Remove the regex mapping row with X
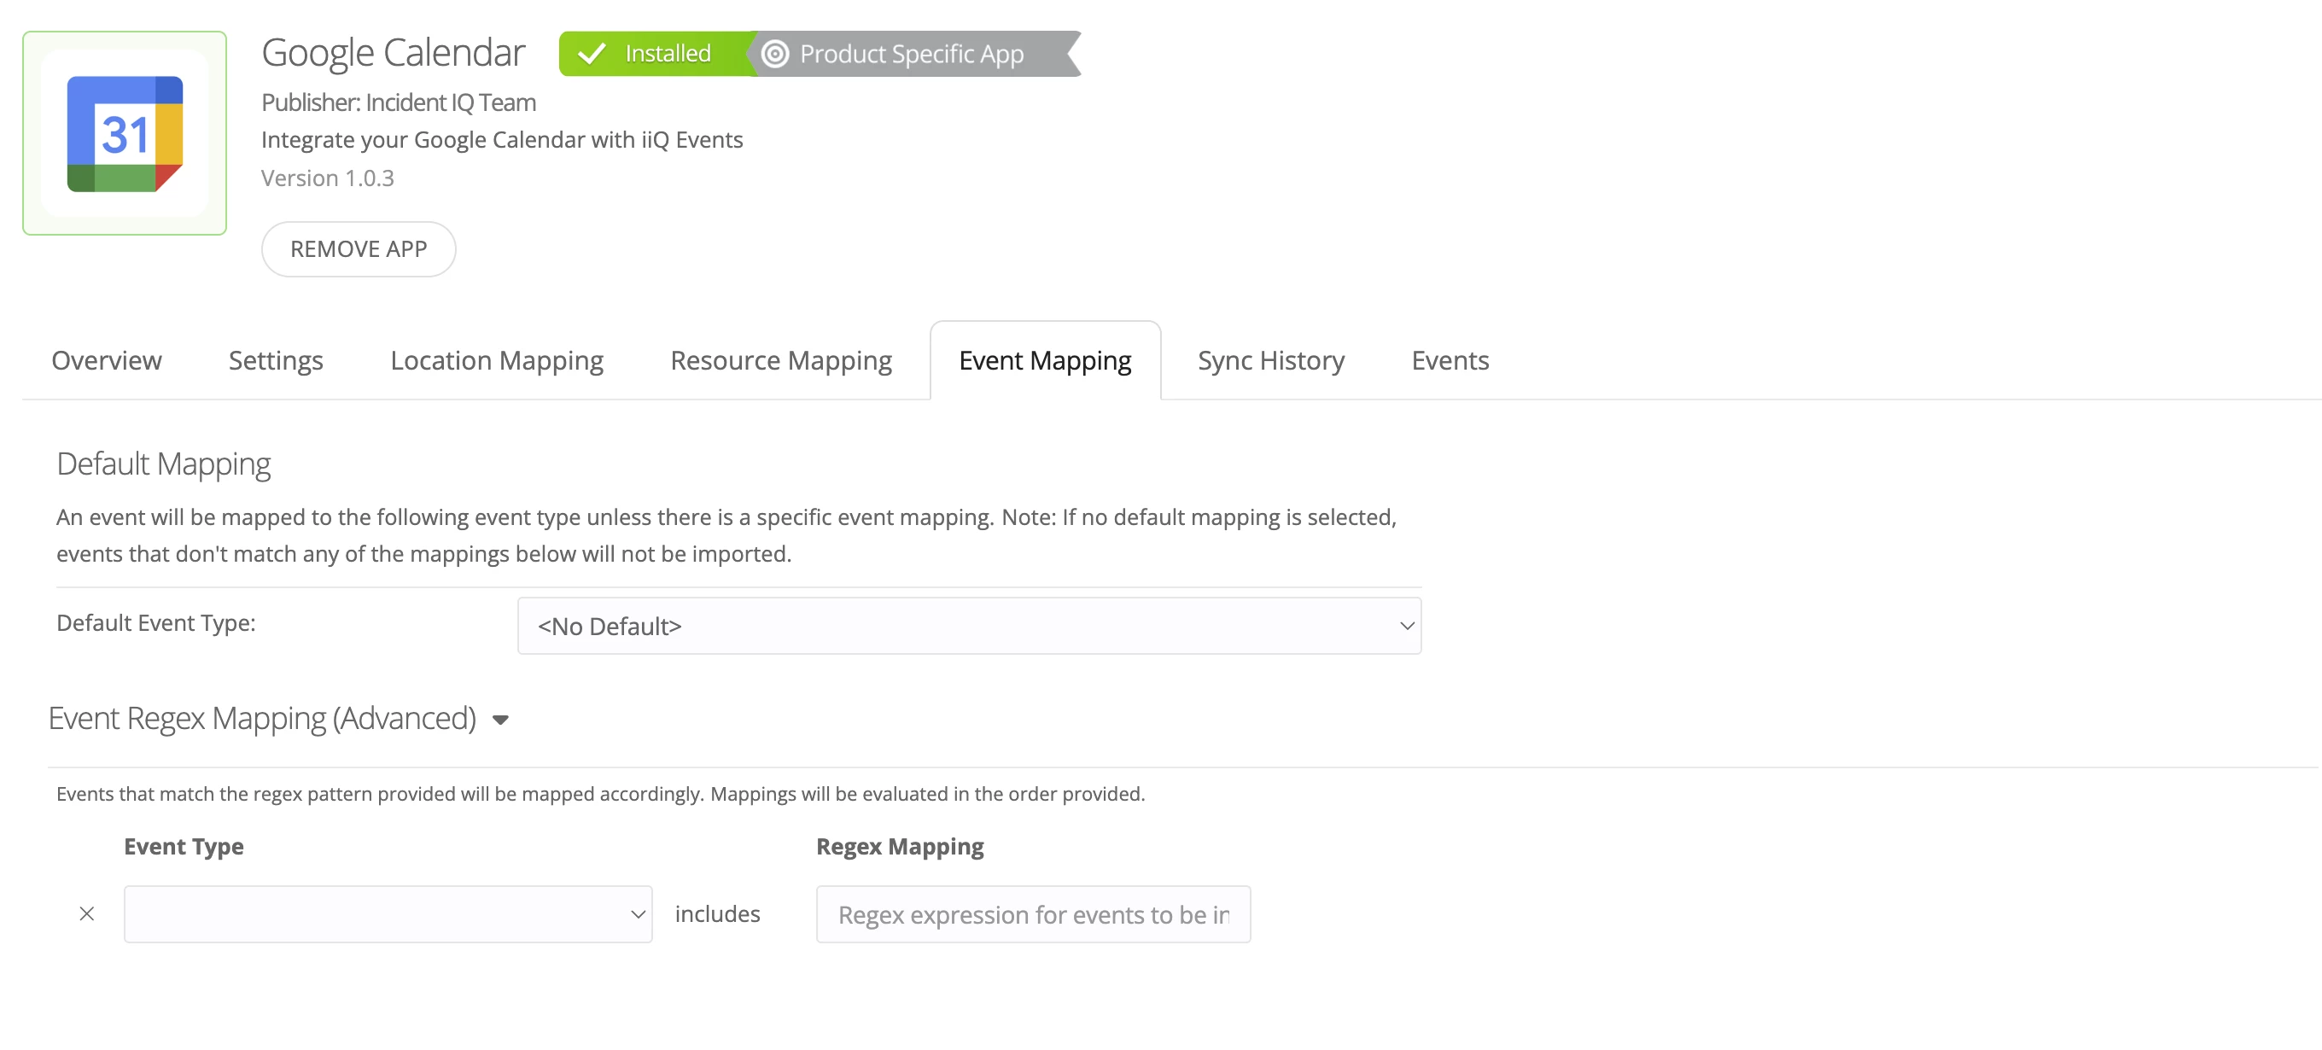This screenshot has height=1050, width=2322. pos(86,913)
